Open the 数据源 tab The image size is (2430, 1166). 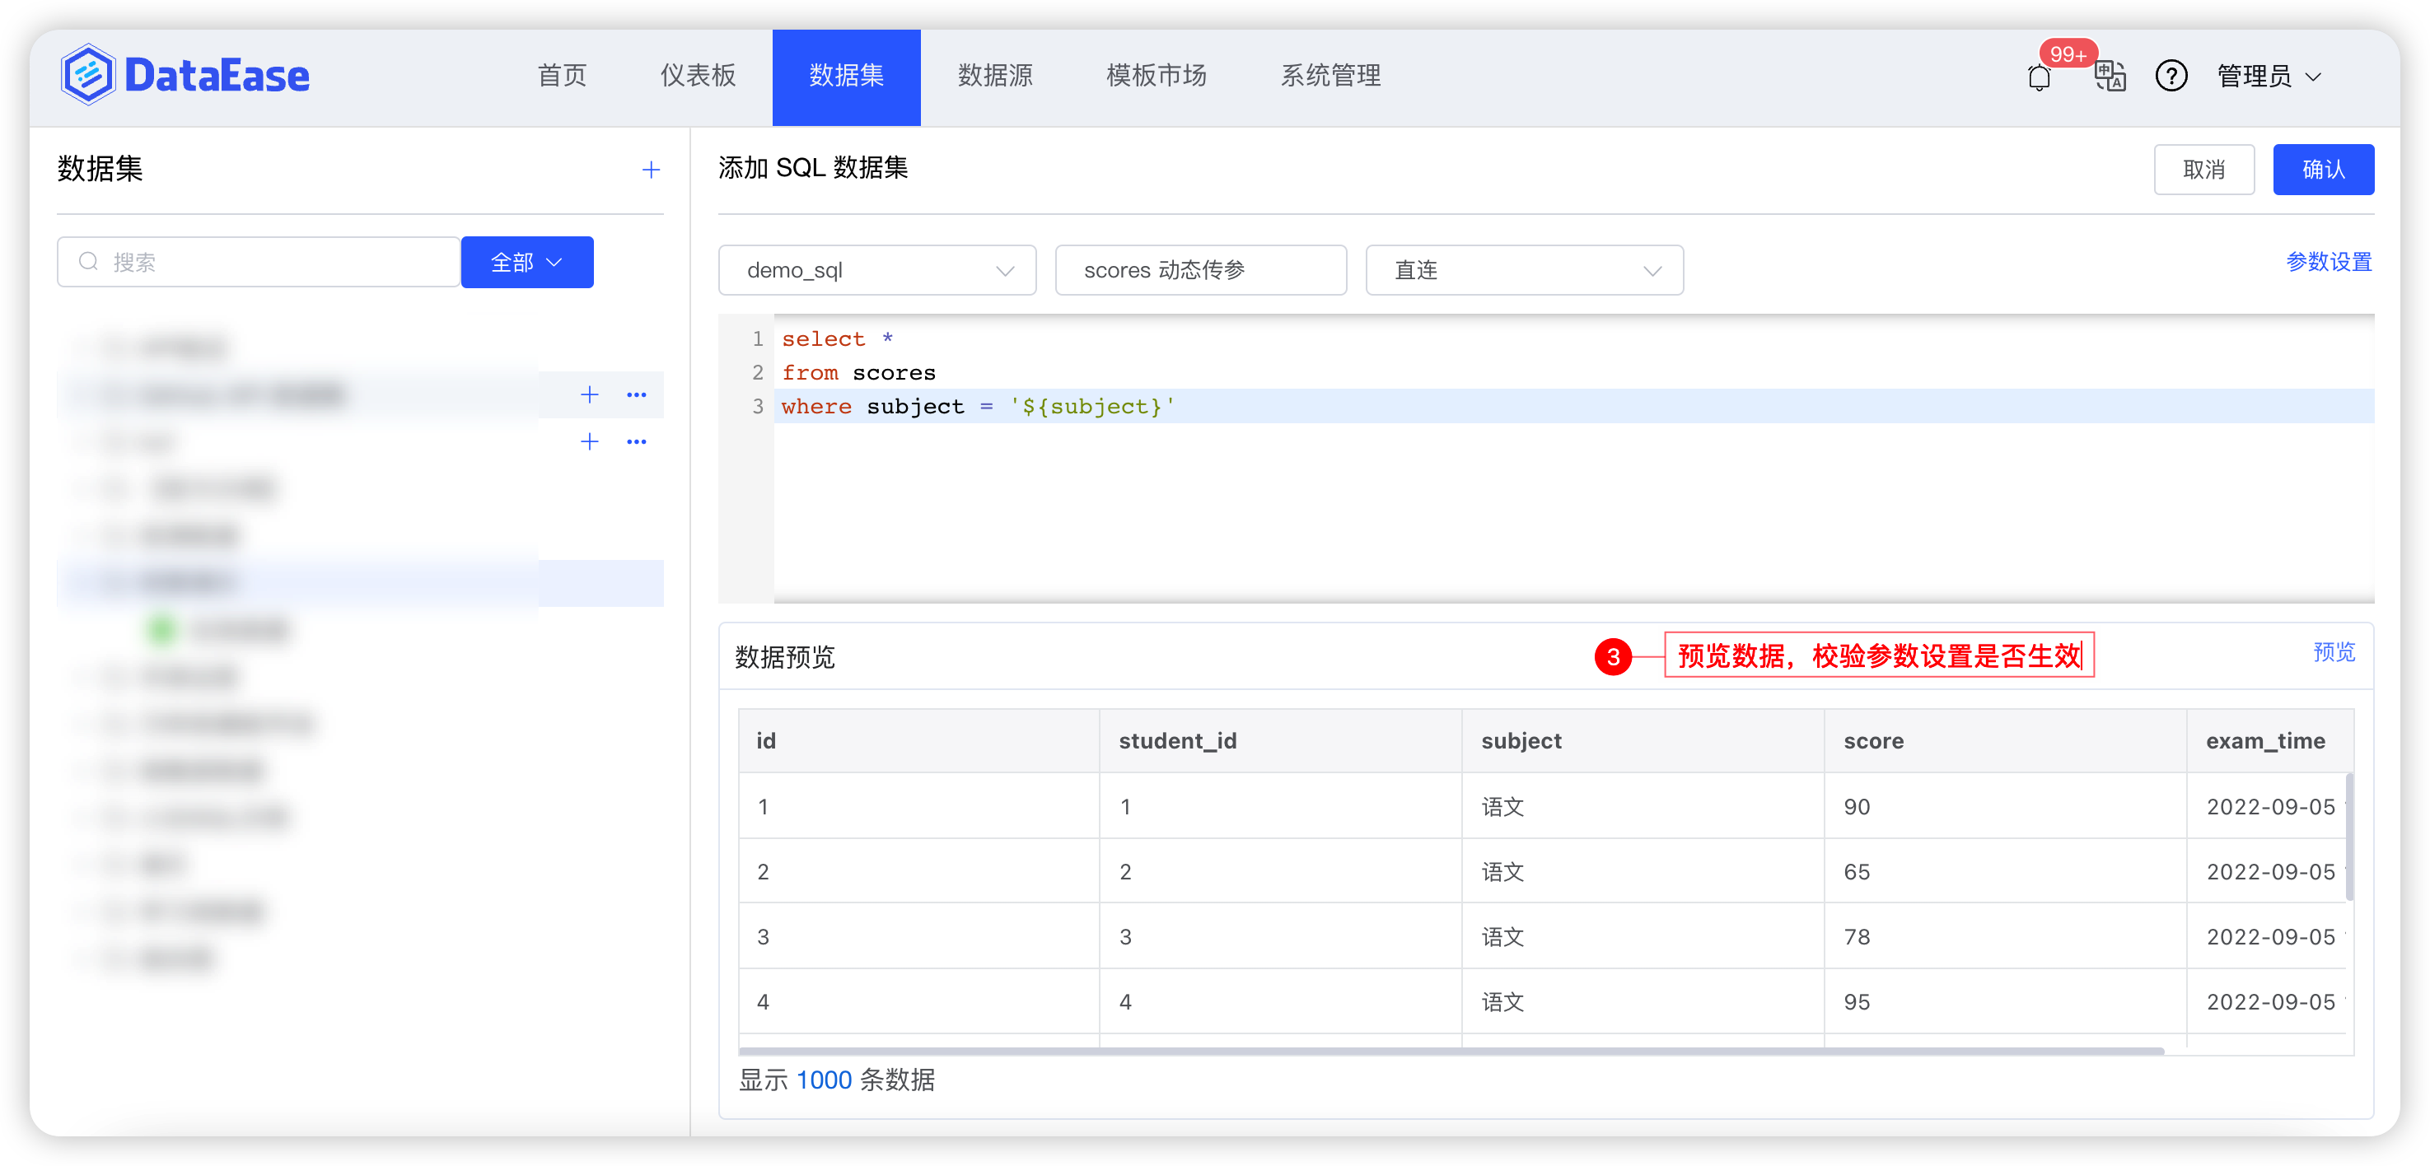(x=995, y=76)
